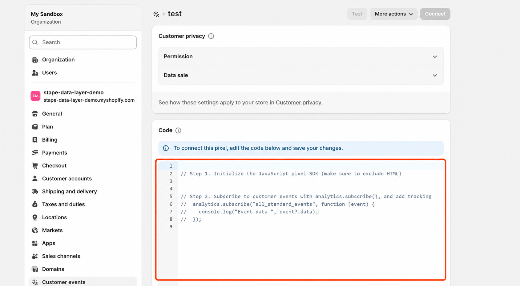This screenshot has height=286, width=520.
Task: Click code line "// Step 1. Initialize the JavaScript pixel SDK"
Action: [x=291, y=174]
